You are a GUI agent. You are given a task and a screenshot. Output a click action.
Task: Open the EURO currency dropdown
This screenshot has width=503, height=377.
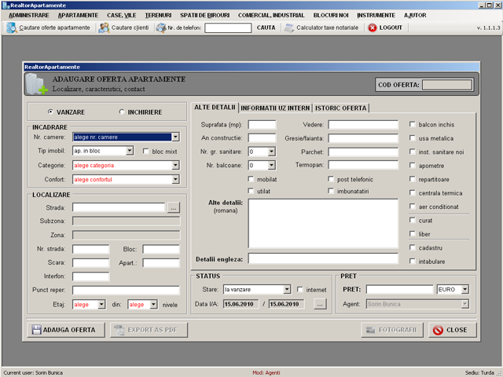[464, 289]
